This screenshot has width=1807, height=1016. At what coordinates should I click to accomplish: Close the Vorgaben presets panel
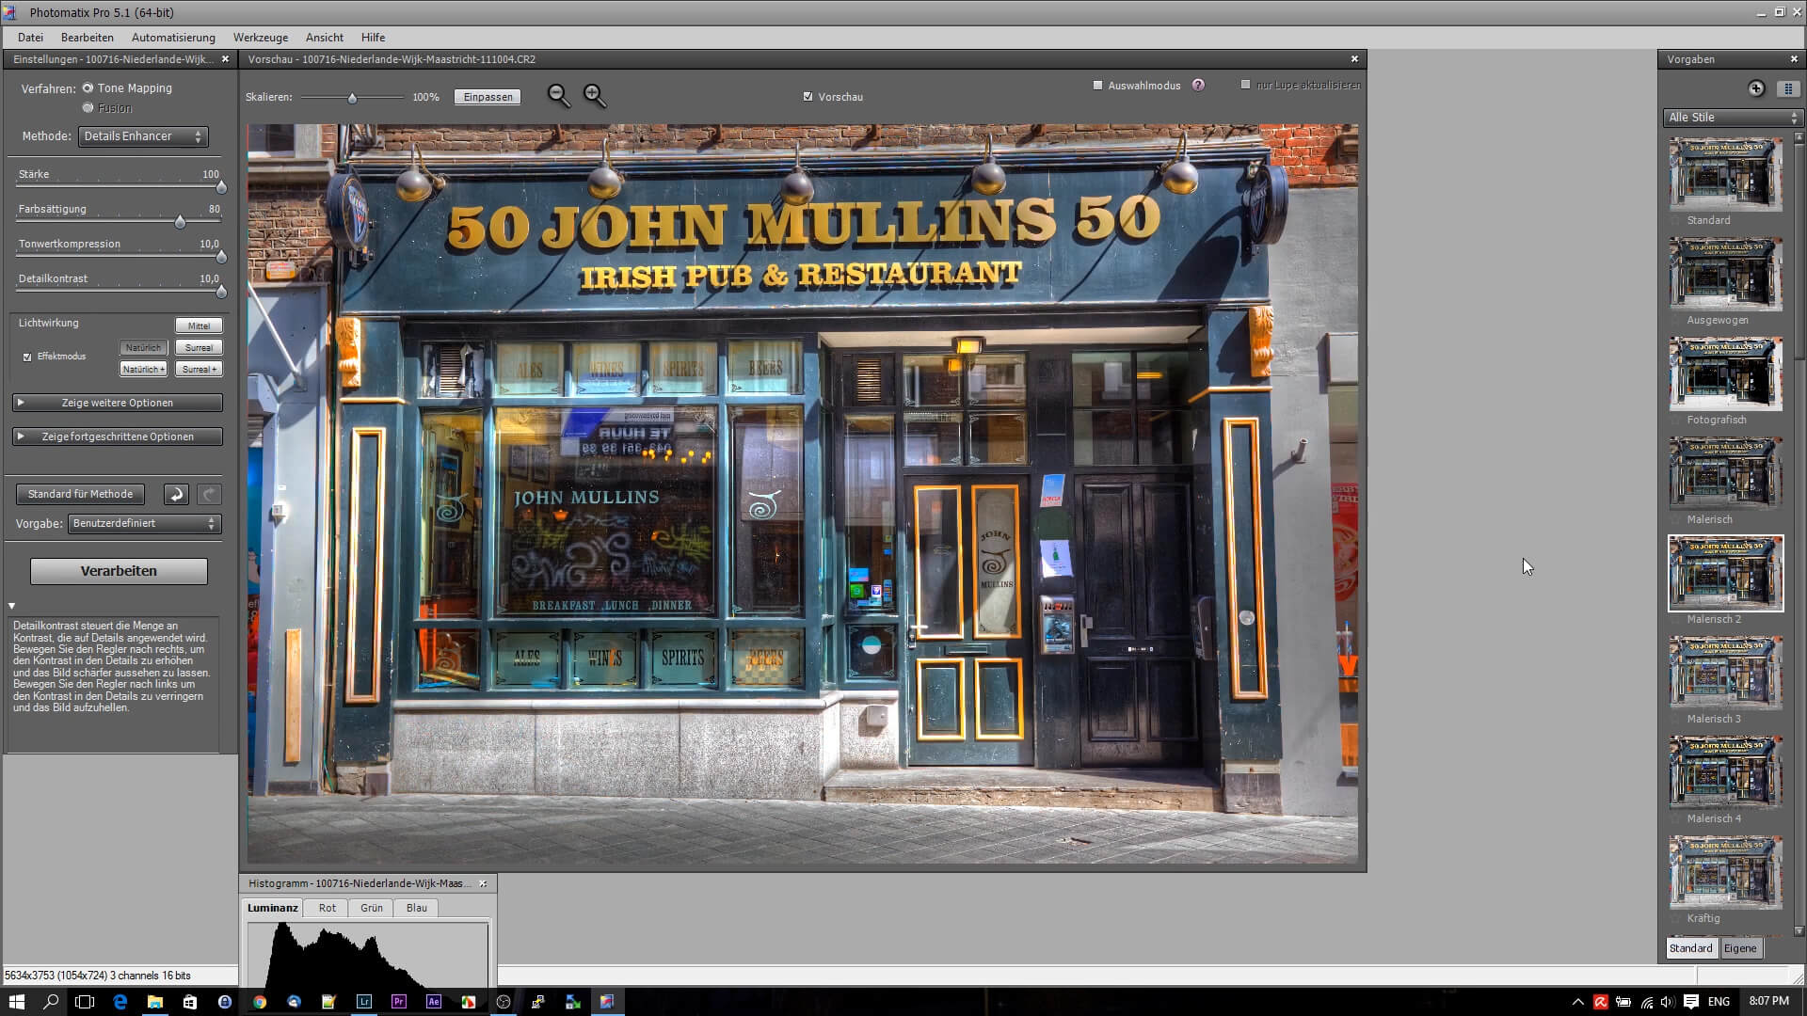tap(1794, 59)
